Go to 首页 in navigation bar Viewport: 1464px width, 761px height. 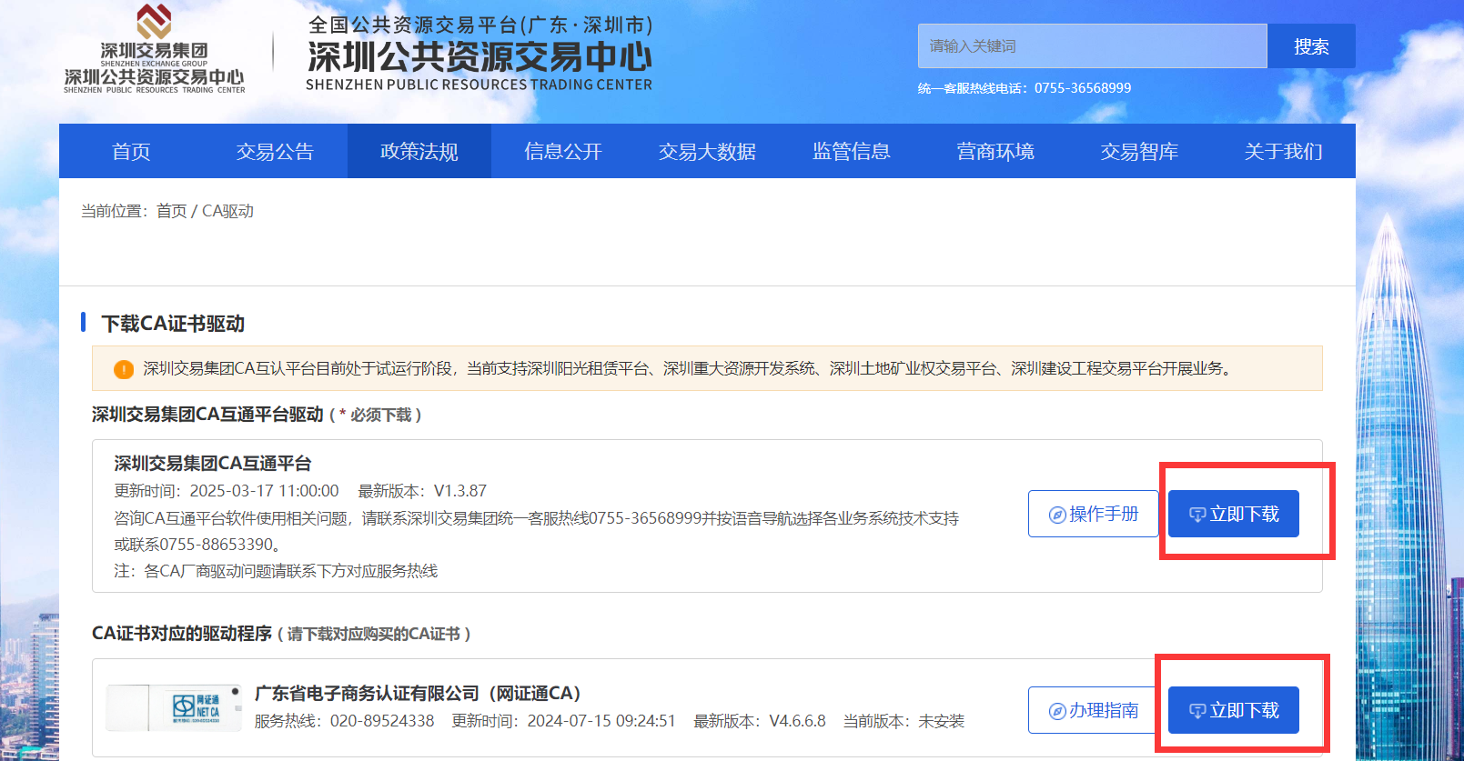(x=131, y=152)
